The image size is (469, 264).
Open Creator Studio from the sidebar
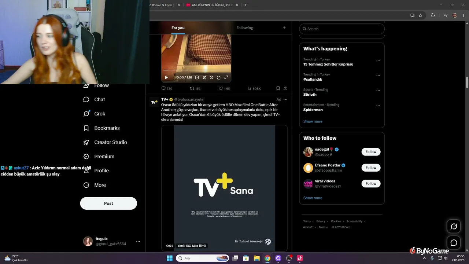(x=105, y=142)
